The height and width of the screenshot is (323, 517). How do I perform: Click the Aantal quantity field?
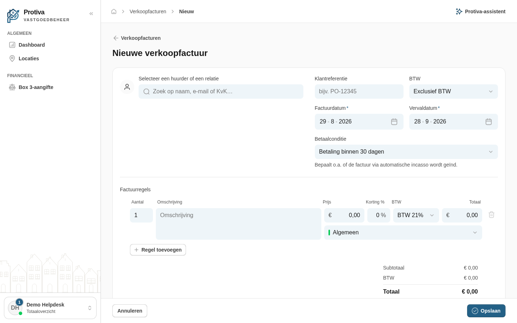(141, 215)
